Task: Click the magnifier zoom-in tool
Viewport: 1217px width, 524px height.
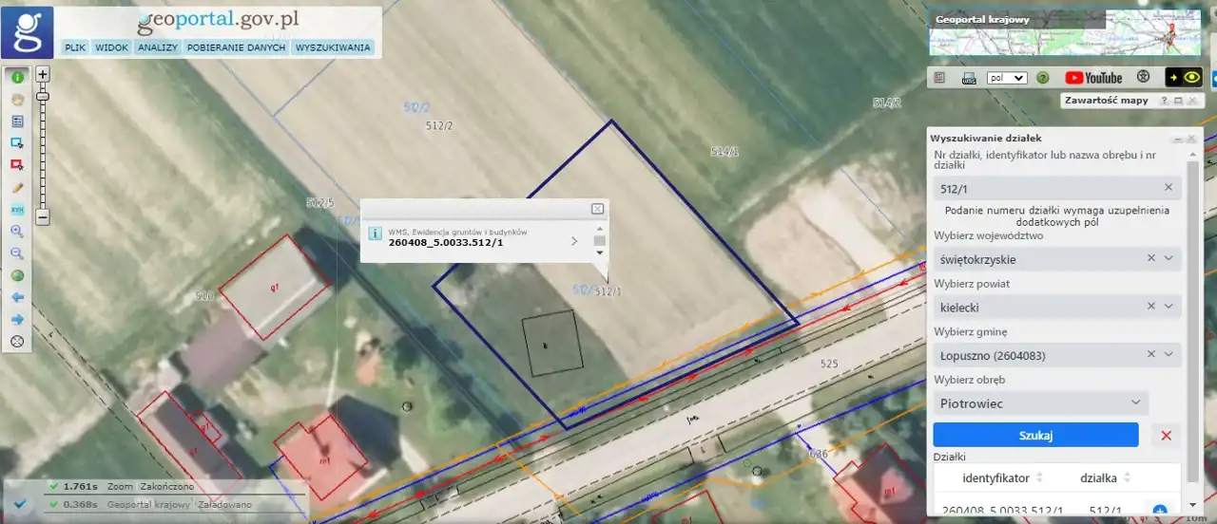Action: [17, 231]
